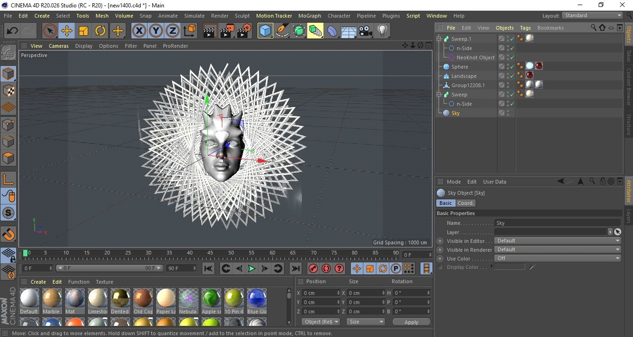Click the coordinate system icon

click(x=189, y=31)
